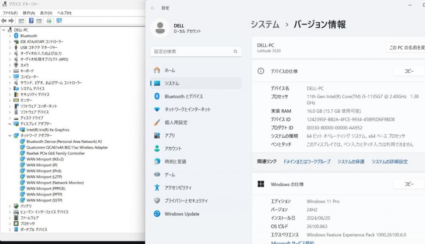Minimize the Settings window

[410, 5]
